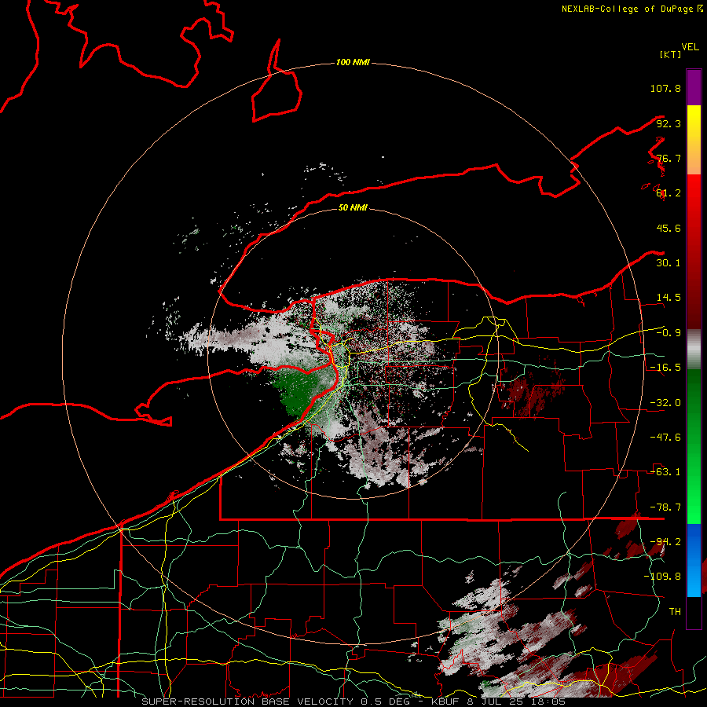Select the -32.0 scale value

click(665, 403)
